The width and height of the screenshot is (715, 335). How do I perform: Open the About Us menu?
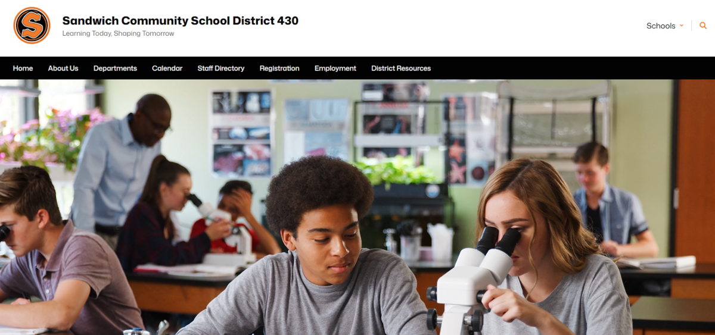tap(63, 68)
